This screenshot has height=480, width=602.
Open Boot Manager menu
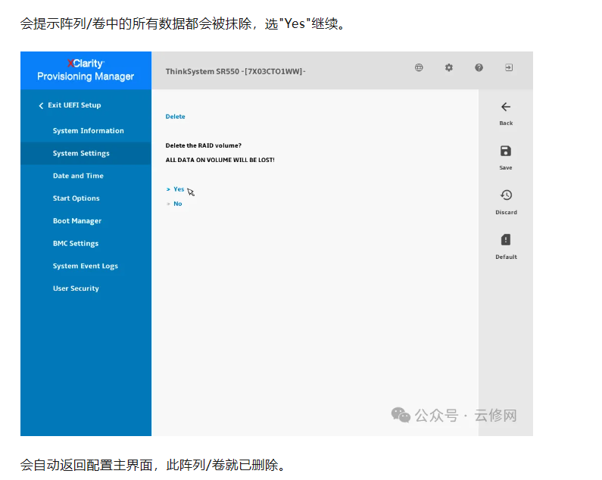coord(77,221)
